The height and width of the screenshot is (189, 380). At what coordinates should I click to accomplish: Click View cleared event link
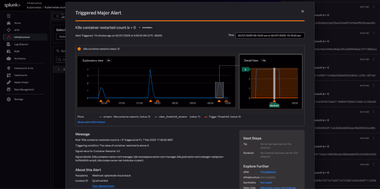click(103, 186)
